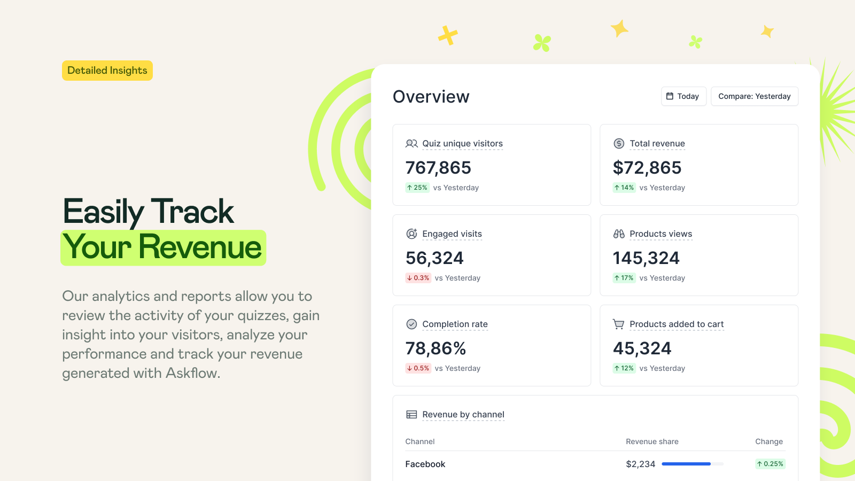Open the Facebook channel row

[x=425, y=464]
